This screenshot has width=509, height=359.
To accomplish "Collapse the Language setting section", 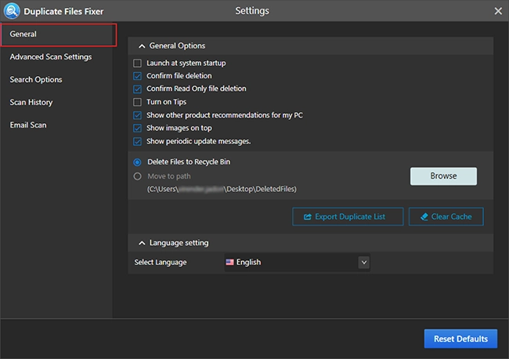I will (x=142, y=243).
